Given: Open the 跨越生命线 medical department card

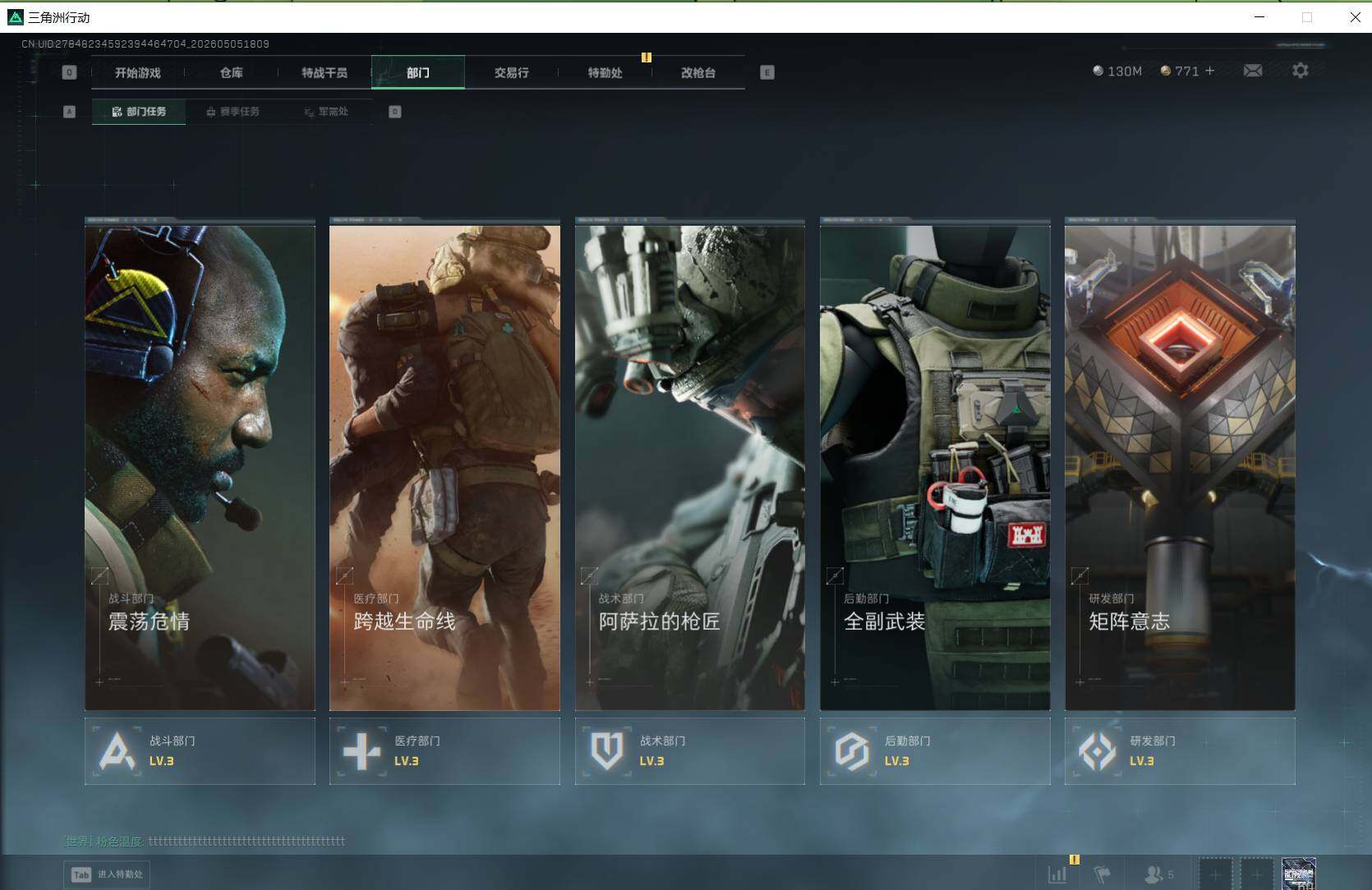Looking at the screenshot, I should [444, 466].
